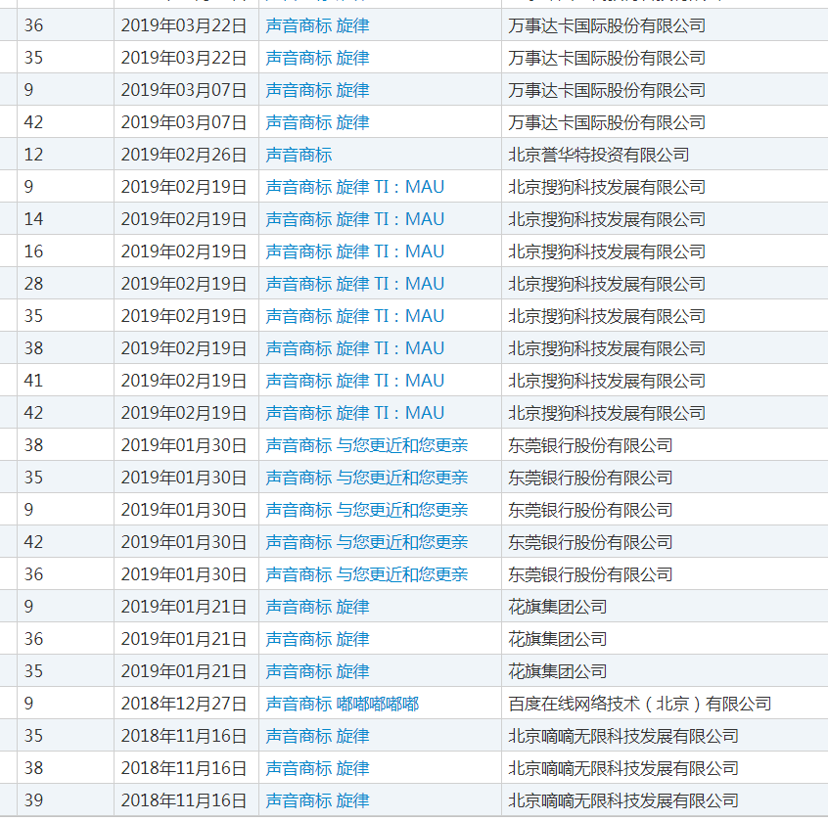Select the class number 39
This screenshot has height=821, width=828.
pos(33,799)
